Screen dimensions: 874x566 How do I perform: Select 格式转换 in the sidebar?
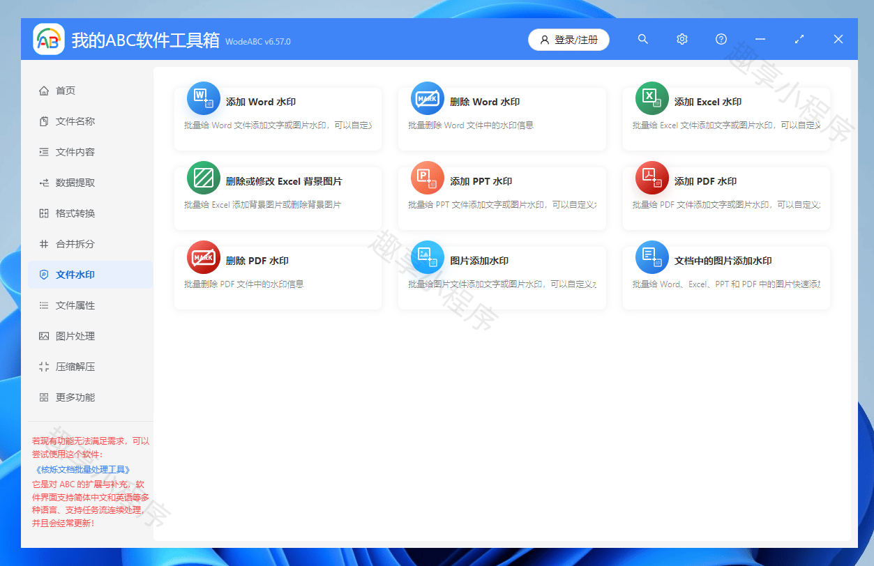coord(90,213)
